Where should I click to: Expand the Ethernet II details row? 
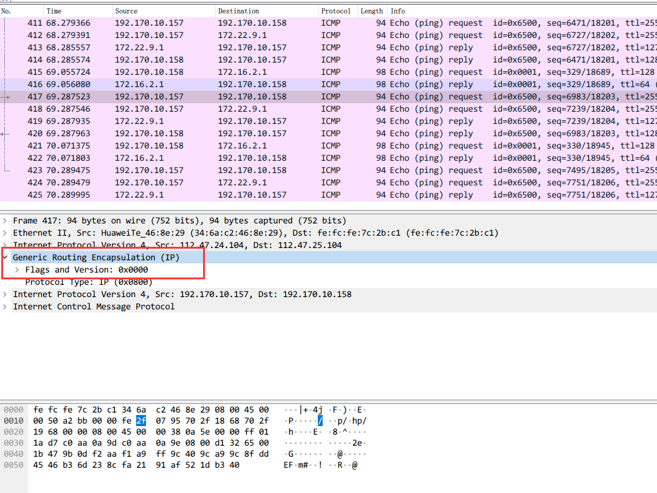(5, 233)
